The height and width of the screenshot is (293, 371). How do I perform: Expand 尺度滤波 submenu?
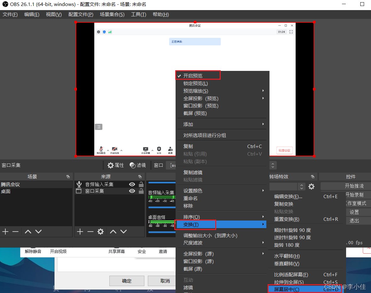[223, 243]
